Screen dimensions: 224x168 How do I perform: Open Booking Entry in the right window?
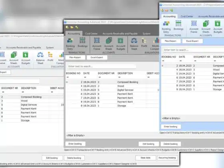(x=166, y=27)
